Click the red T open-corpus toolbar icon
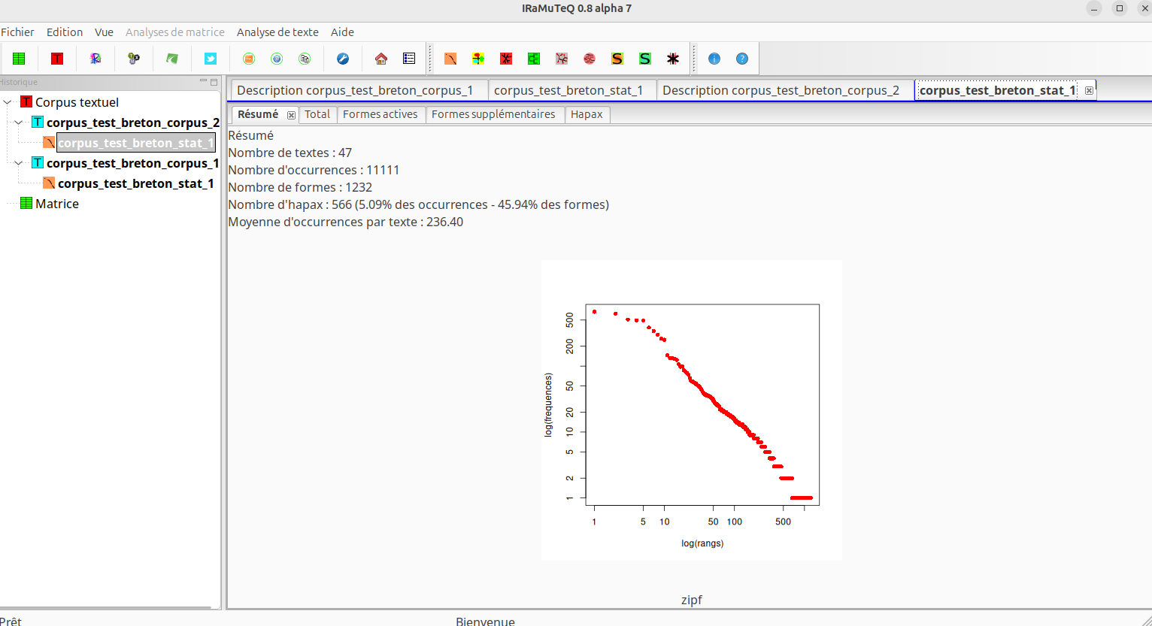 pos(57,59)
